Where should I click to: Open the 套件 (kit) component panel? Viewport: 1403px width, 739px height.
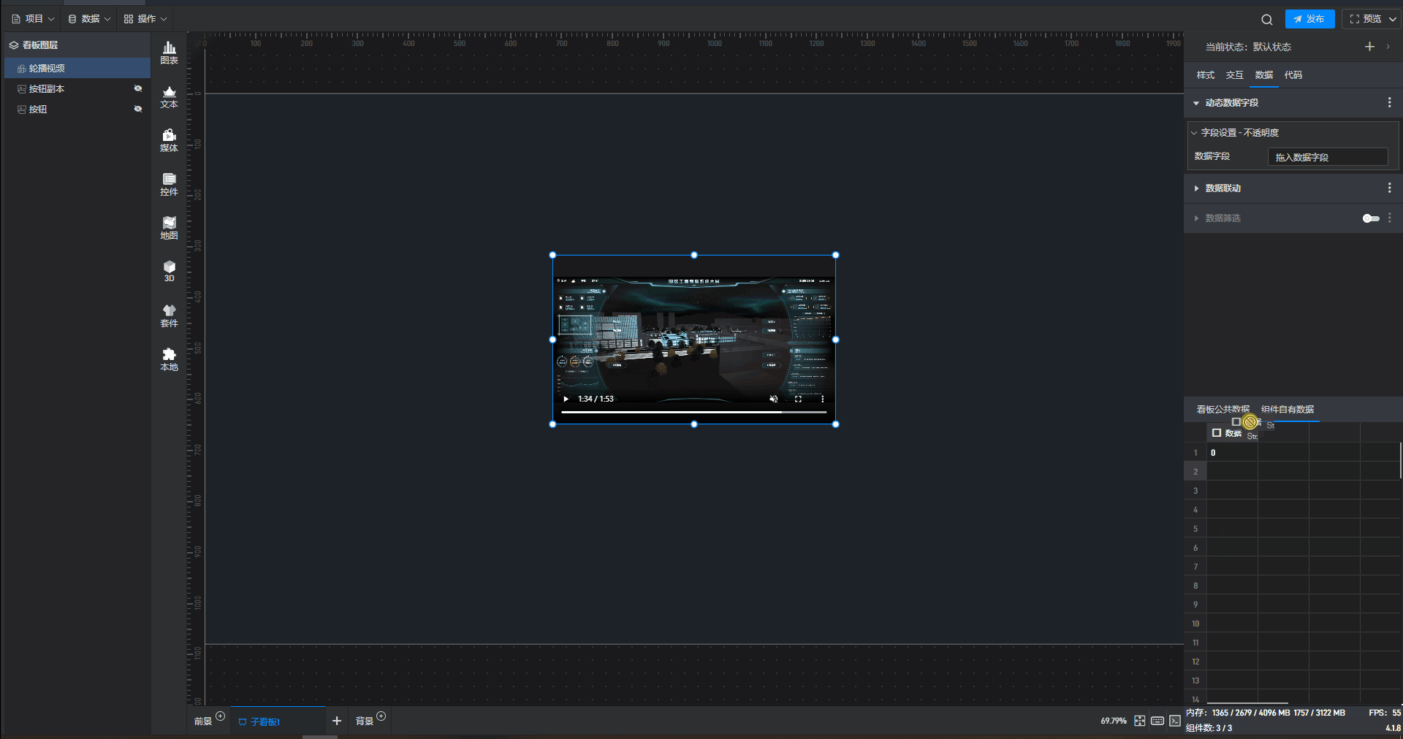(169, 315)
